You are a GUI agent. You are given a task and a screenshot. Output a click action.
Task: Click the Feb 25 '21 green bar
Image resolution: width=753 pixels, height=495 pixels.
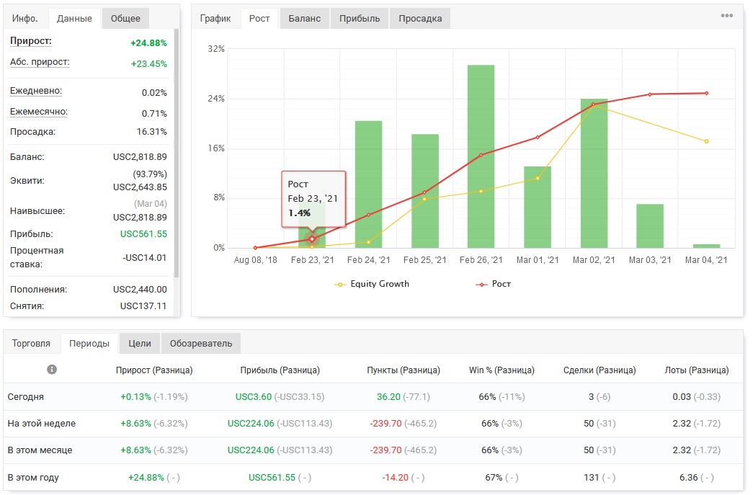click(x=425, y=191)
